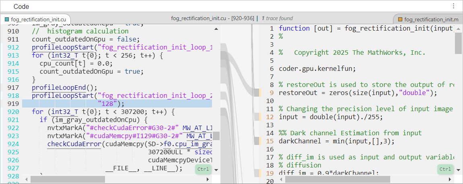
Task: Click the left editor scroll-up arrow
Action: point(216,29)
